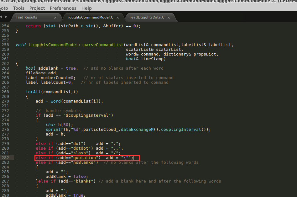Place cursor on '//- handle symbols' comment
The width and height of the screenshot is (297, 197).
tap(58, 111)
